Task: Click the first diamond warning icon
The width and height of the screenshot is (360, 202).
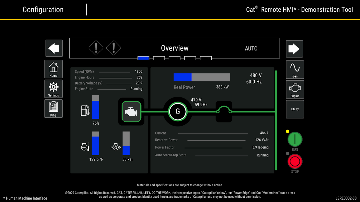Action: 96,48
